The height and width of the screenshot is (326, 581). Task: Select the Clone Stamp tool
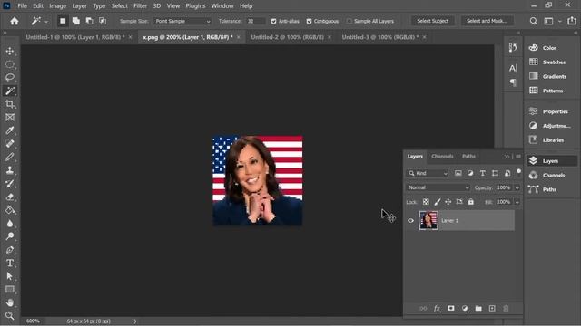click(10, 170)
